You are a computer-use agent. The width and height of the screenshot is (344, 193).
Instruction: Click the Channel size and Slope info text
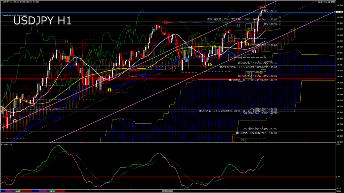click(x=14, y=15)
